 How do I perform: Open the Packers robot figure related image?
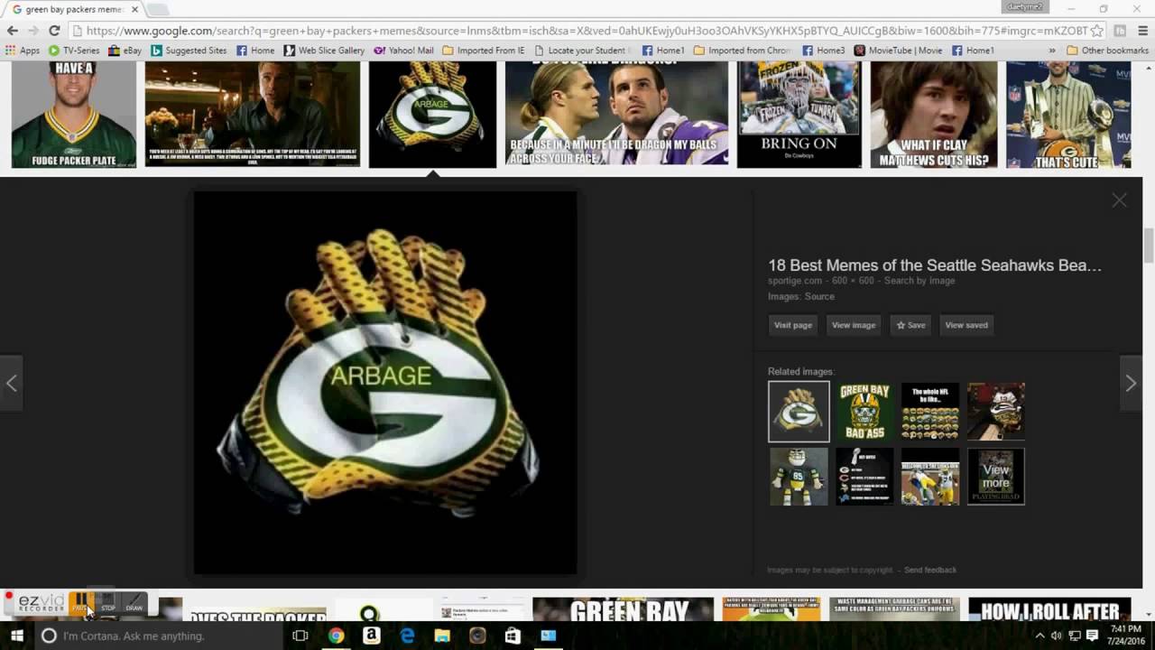tap(799, 477)
